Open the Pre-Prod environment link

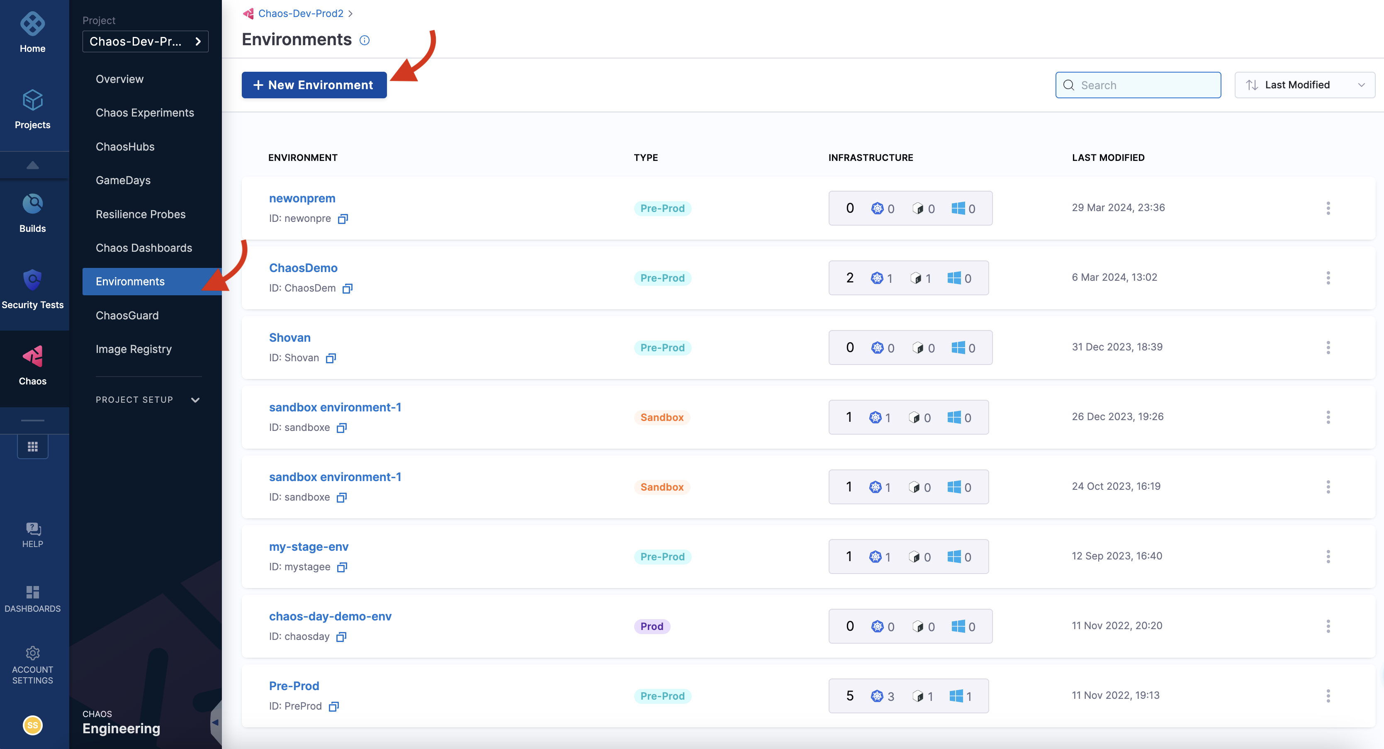pos(294,686)
